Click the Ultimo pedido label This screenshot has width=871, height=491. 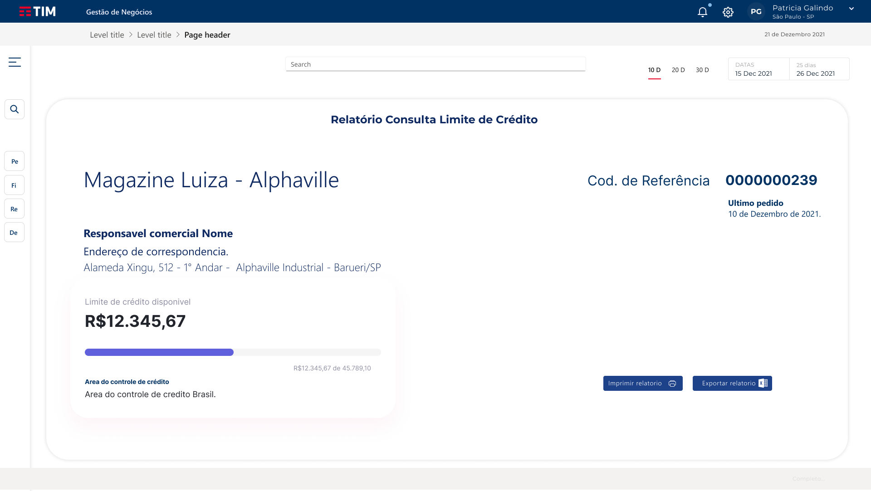pos(756,203)
